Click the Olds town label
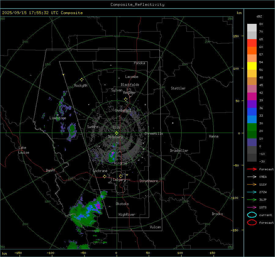 [x=116, y=127]
